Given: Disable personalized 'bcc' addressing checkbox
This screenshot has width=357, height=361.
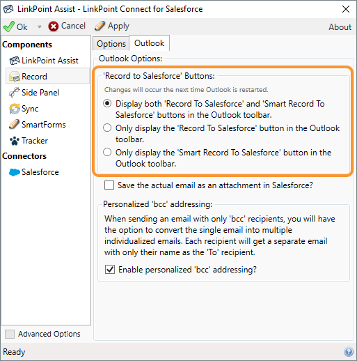Looking at the screenshot, I should coord(110,270).
